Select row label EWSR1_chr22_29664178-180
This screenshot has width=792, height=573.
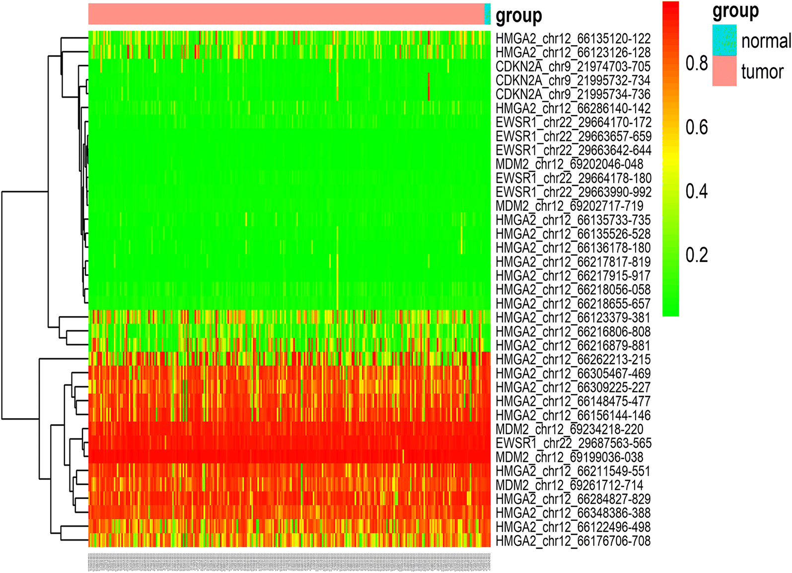(x=574, y=178)
